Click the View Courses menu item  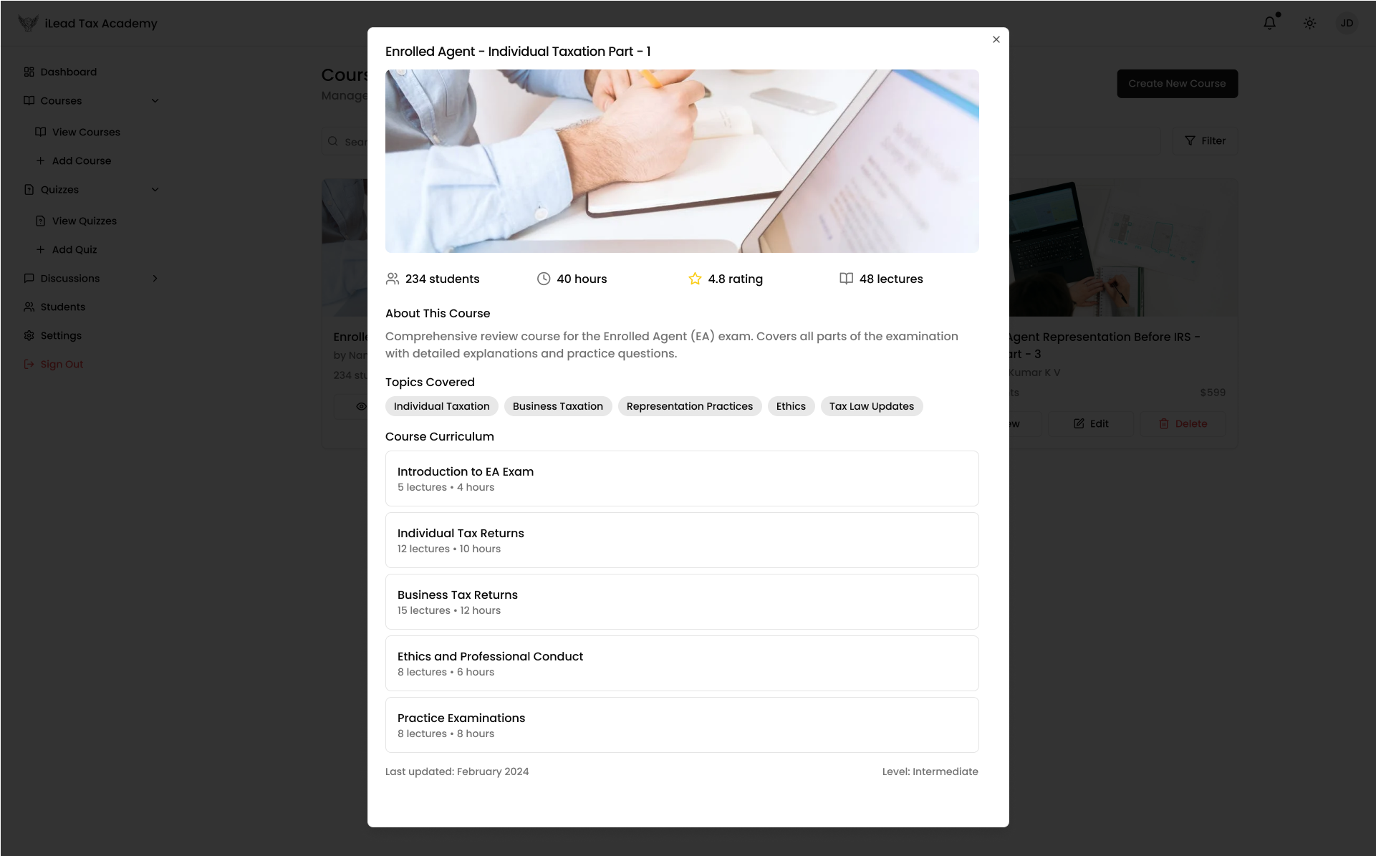tap(87, 132)
